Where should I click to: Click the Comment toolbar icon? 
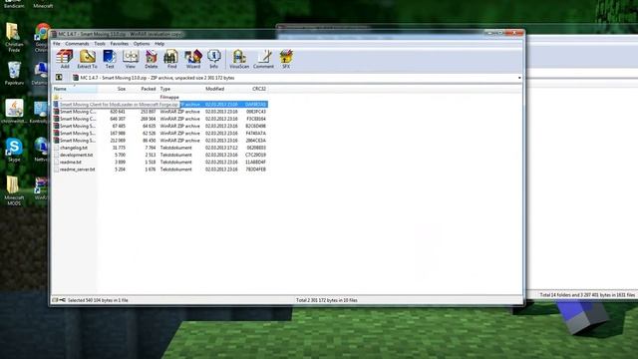[x=263, y=59]
